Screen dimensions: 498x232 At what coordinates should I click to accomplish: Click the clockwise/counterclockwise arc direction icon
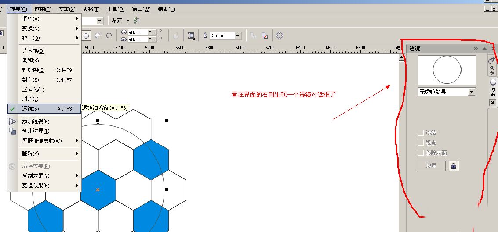[176, 36]
